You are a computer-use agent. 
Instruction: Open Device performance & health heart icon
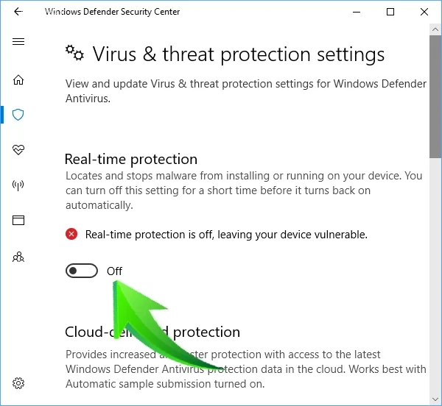coord(18,150)
